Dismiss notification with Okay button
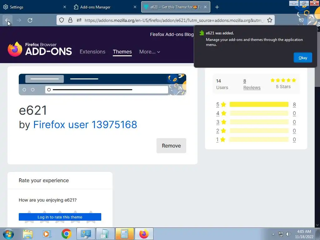The width and height of the screenshot is (320, 240). [x=302, y=58]
